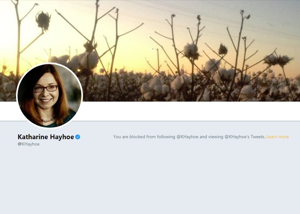This screenshot has width=300, height=214.
Task: Click the Learn more link
Action: (x=277, y=137)
